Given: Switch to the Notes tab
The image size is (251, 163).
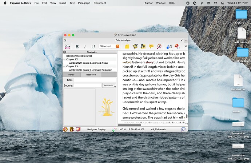Looking at the screenshot, I should coord(71,75).
